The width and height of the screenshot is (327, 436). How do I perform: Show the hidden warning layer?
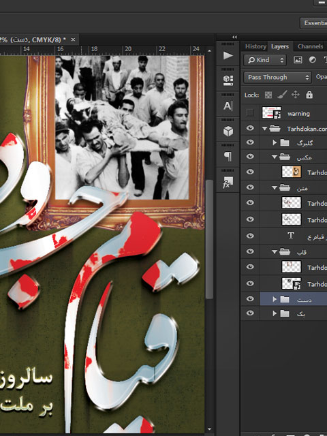click(x=250, y=112)
